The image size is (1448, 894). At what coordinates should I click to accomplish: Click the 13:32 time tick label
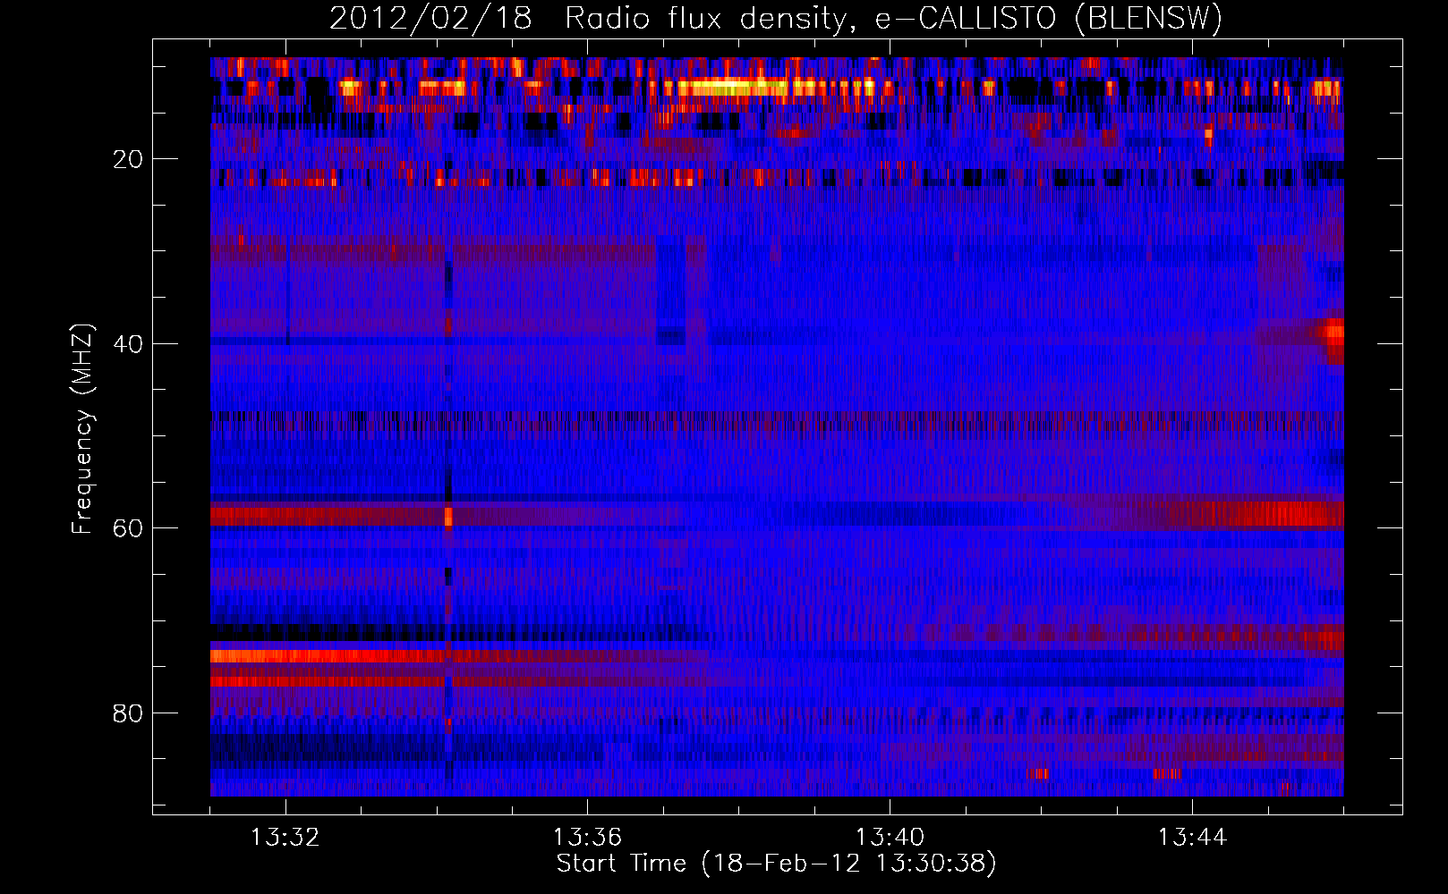(285, 838)
